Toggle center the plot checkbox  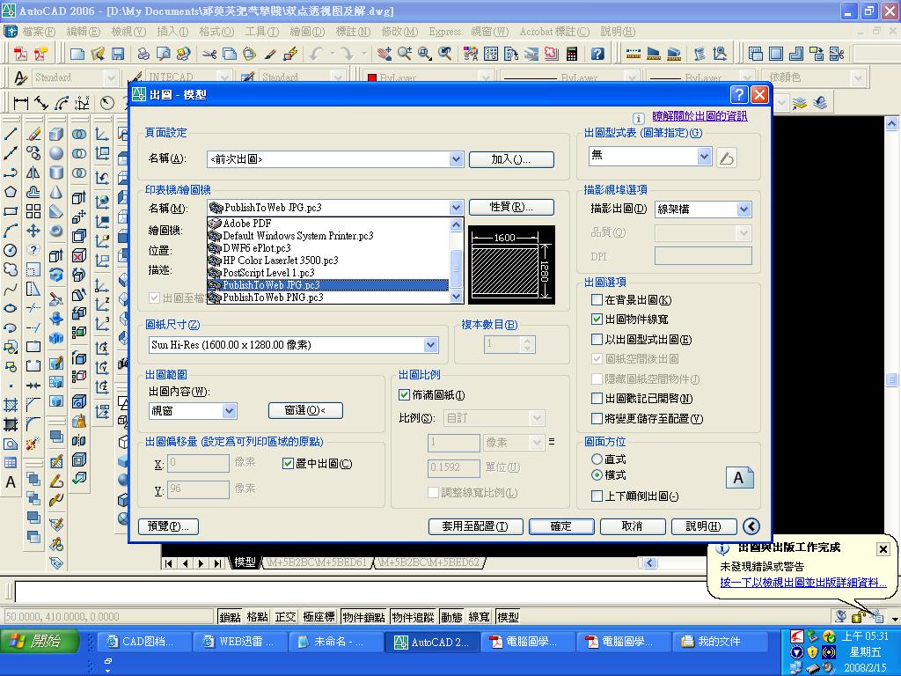pyautogui.click(x=288, y=463)
